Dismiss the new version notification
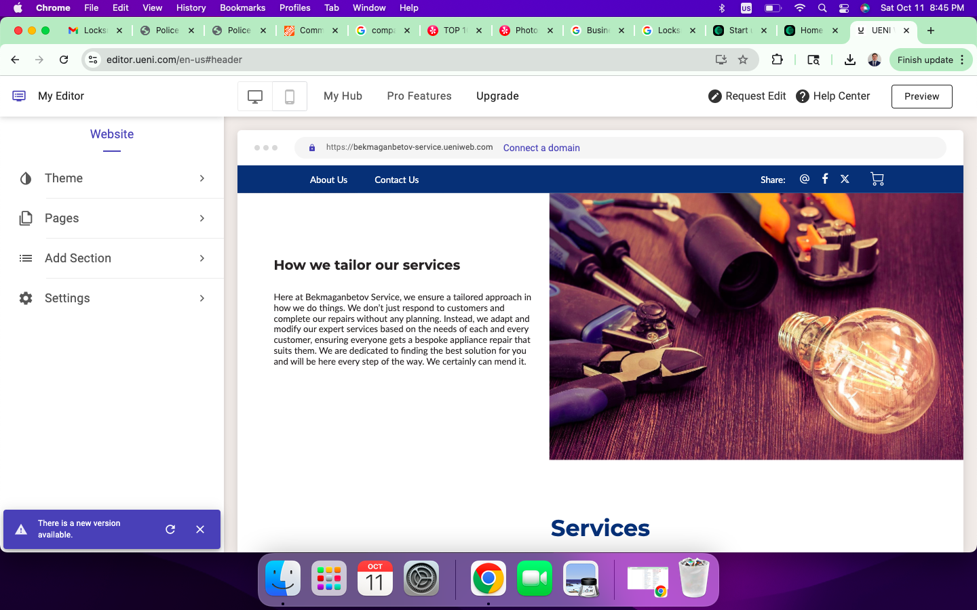977x610 pixels. click(x=200, y=529)
